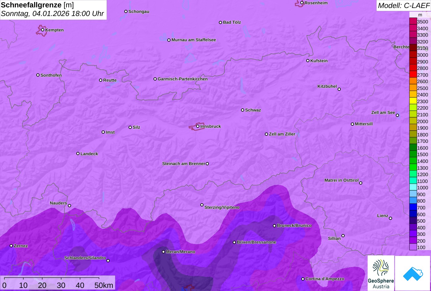Image resolution: width=431 pixels, height=291 pixels.
Task: Select the Sonthofen map marker
Action: (38, 75)
